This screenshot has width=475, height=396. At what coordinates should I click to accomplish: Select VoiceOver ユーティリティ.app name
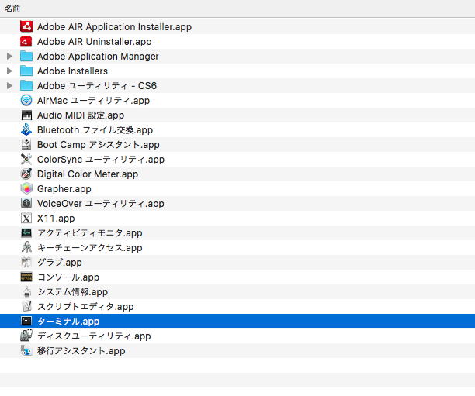101,204
